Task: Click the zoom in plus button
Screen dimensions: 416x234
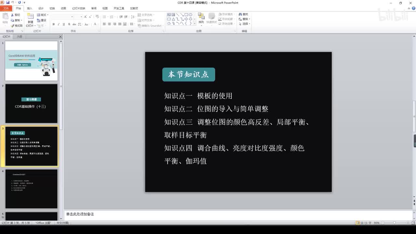Action: (x=408, y=223)
